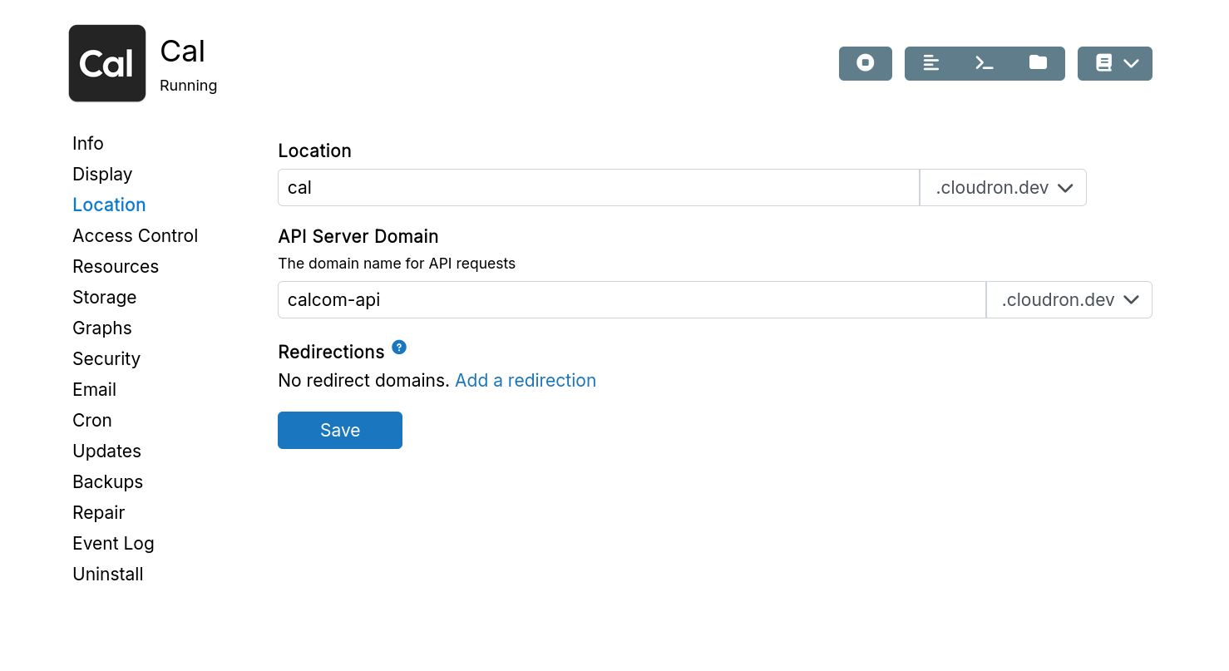Save the location changes

click(x=339, y=430)
